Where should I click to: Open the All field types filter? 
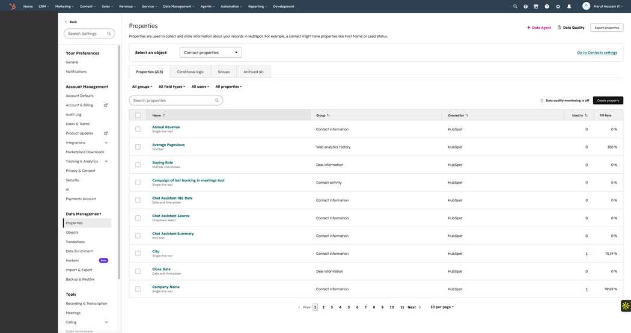point(172,87)
